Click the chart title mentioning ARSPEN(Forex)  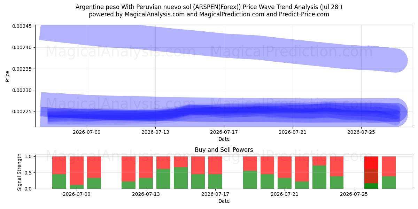pos(209,7)
